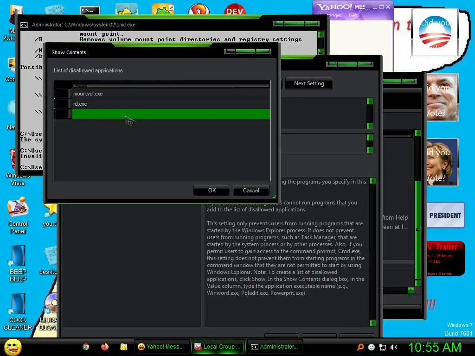The width and height of the screenshot is (475, 356).
Task: Open the volume speaker tray icon
Action: pyautogui.click(x=394, y=347)
